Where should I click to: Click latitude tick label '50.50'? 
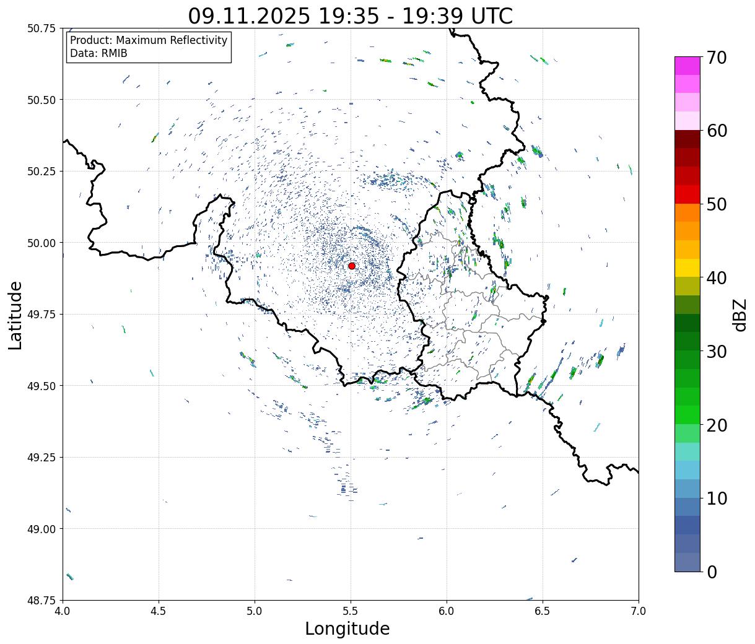(x=41, y=100)
